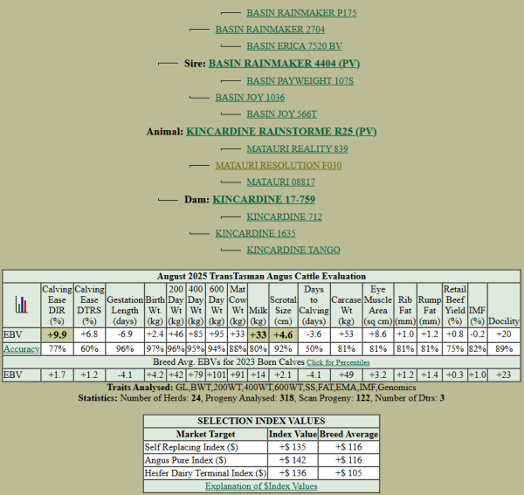
Task: Open KINCARDINE TANGO link
Action: 293,251
